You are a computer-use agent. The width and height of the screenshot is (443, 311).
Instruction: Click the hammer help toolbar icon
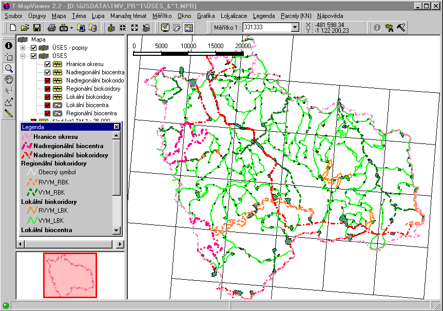tap(401, 28)
